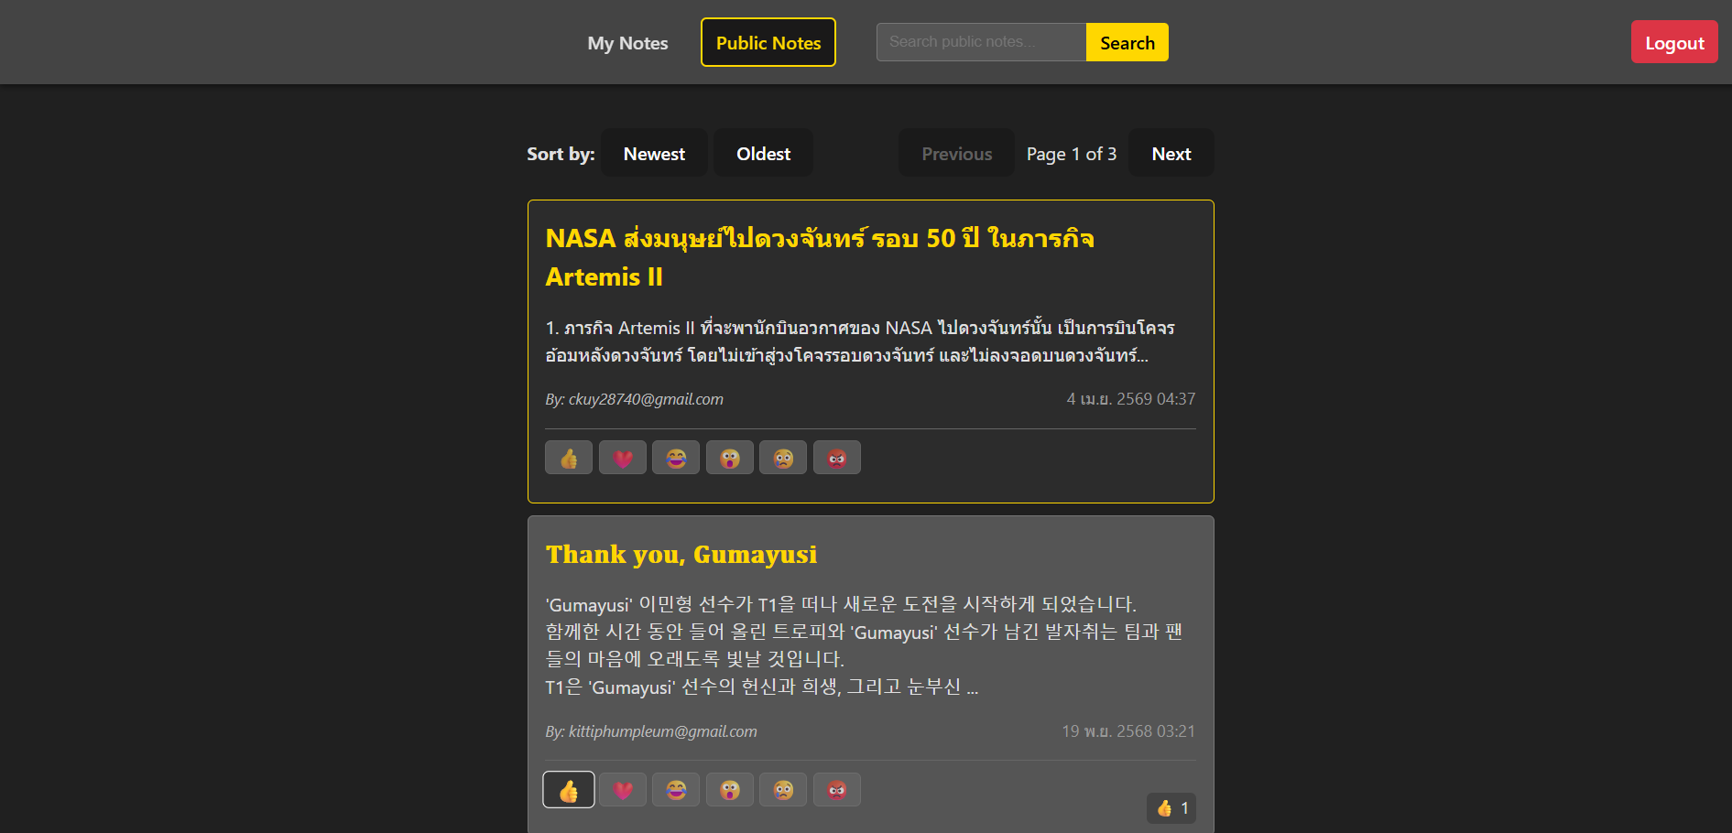Sort notes by Newest
This screenshot has height=833, width=1732.
(654, 154)
